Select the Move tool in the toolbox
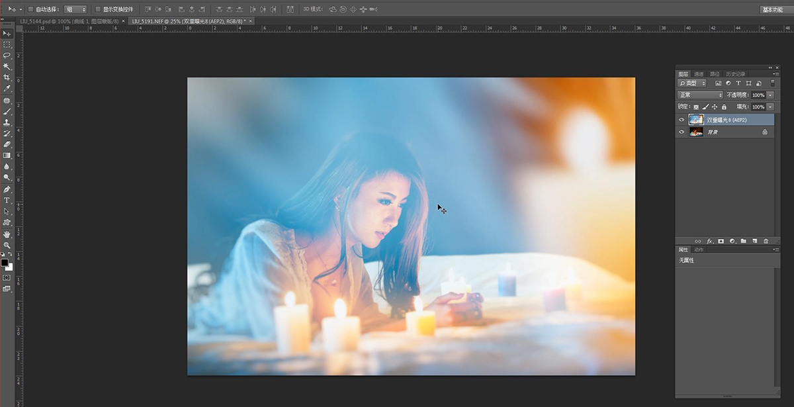Image resolution: width=794 pixels, height=407 pixels. coord(7,33)
